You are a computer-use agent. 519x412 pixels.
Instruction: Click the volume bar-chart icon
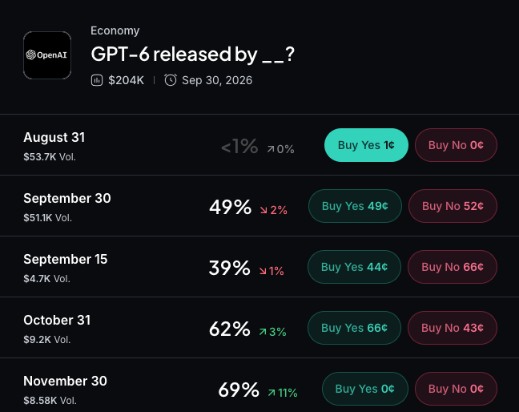tap(97, 80)
